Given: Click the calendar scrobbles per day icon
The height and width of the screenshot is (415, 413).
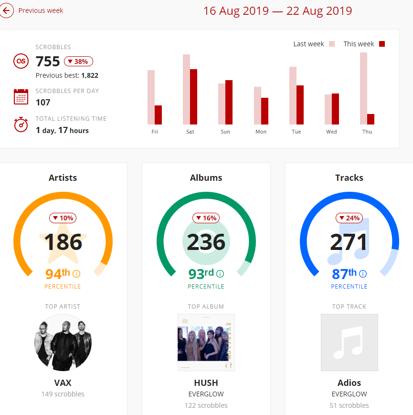Looking at the screenshot, I should (x=21, y=97).
